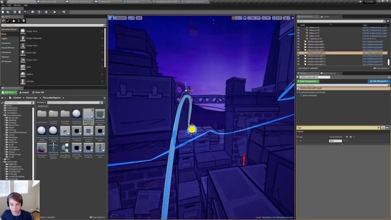This screenshot has width=391, height=220.
Task: Select the Geometry Editing mode icon
Action: click(x=24, y=21)
